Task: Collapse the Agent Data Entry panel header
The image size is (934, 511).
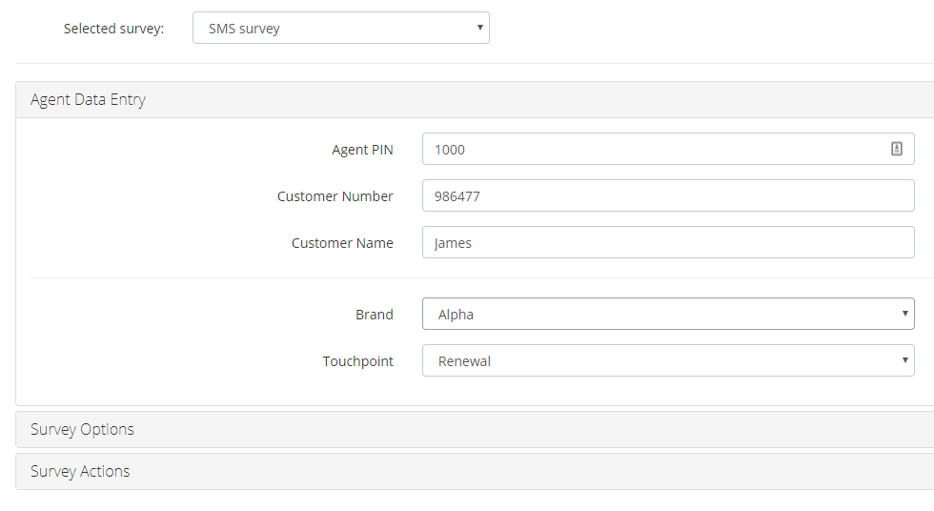Action: pyautogui.click(x=475, y=99)
